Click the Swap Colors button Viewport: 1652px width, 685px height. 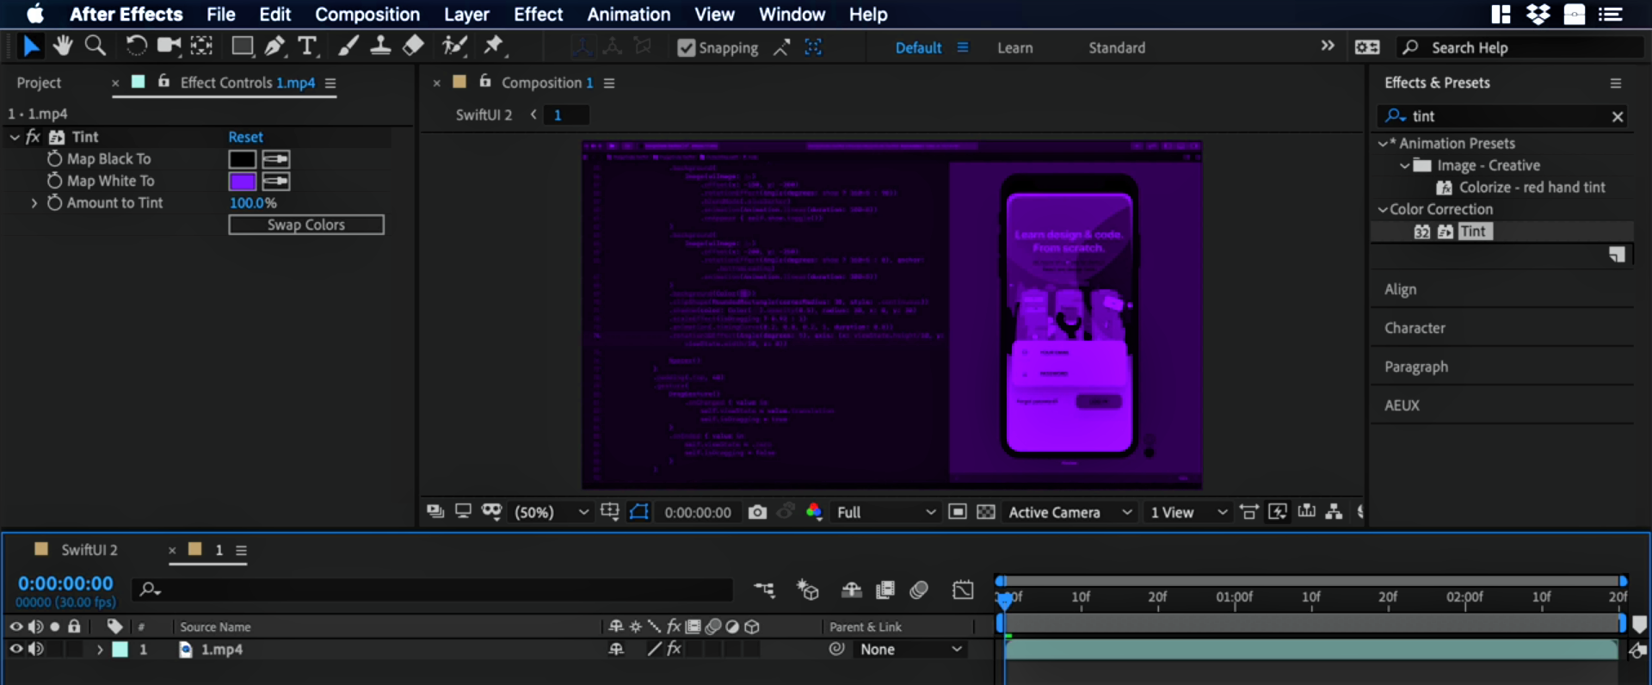coord(305,225)
